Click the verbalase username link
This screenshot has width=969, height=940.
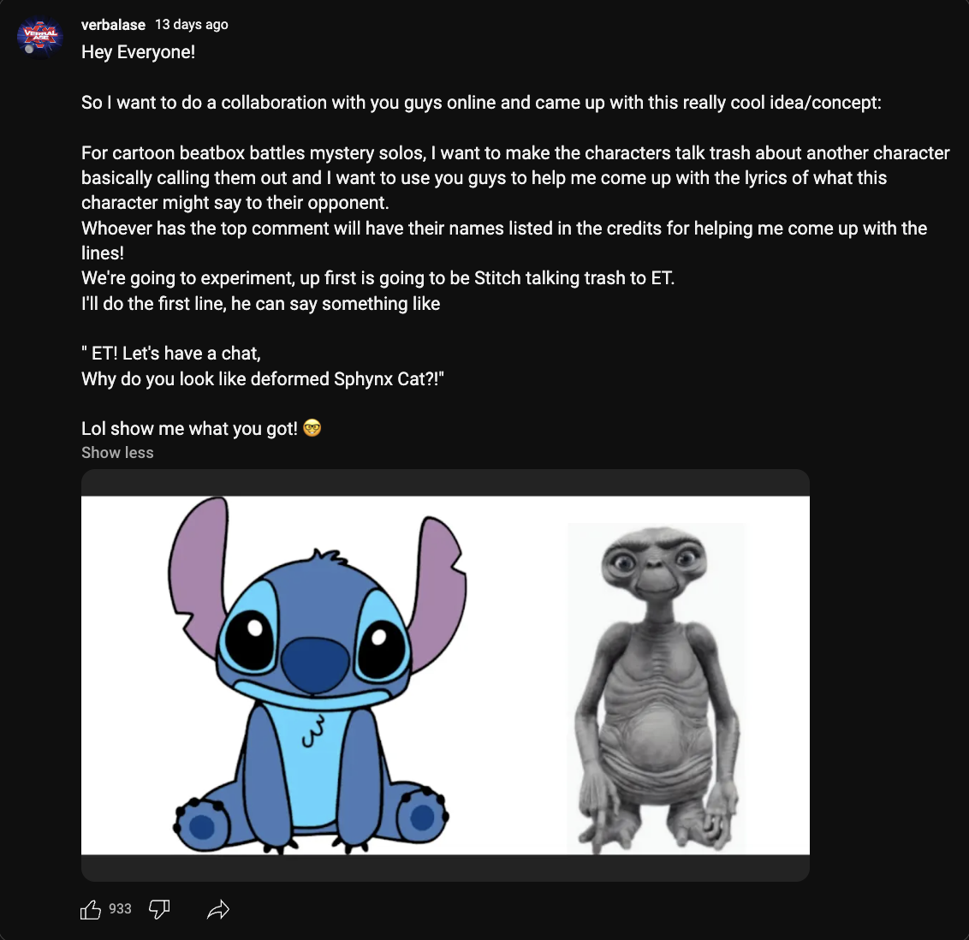[x=113, y=25]
